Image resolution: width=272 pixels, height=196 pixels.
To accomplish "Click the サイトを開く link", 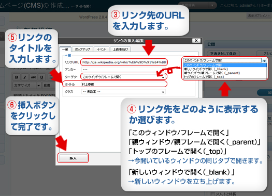I will click(x=81, y=6).
